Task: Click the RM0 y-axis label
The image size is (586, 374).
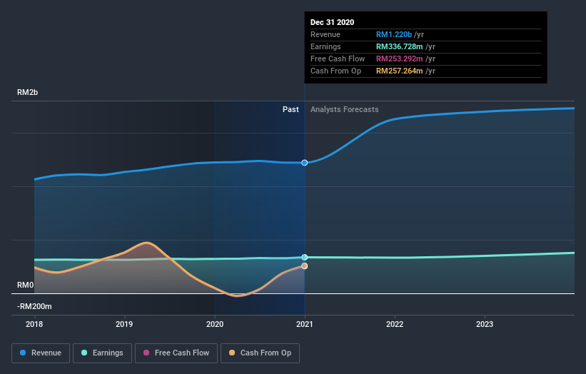Action: (x=26, y=285)
